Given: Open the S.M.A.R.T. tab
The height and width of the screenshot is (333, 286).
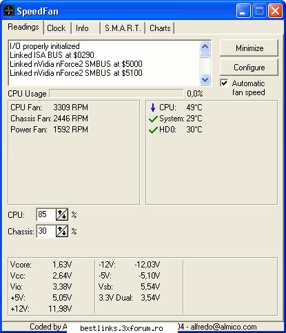Looking at the screenshot, I should (123, 28).
